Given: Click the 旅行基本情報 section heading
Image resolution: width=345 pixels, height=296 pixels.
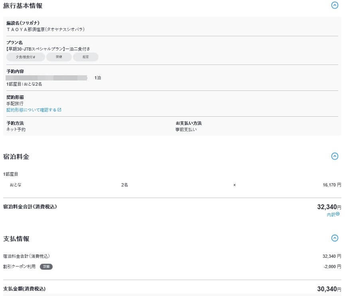Looking at the screenshot, I should pos(23,6).
